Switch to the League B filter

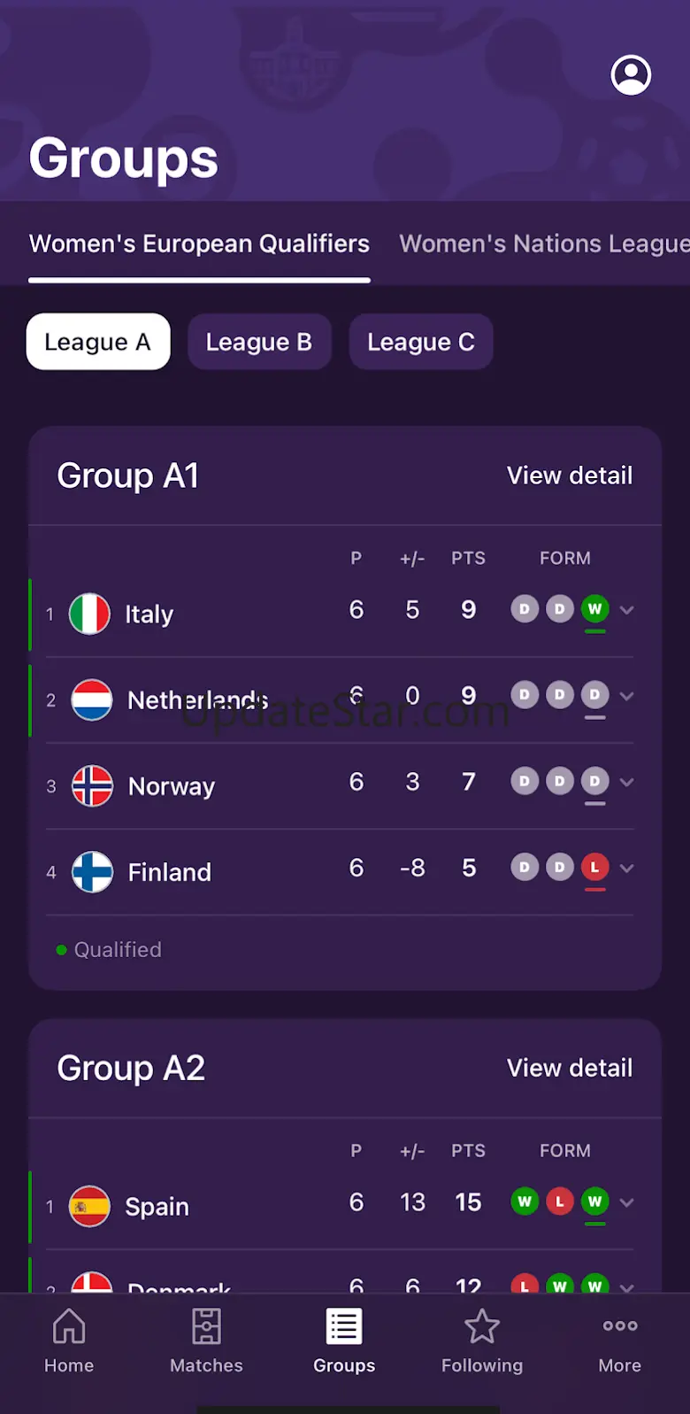[x=259, y=342]
